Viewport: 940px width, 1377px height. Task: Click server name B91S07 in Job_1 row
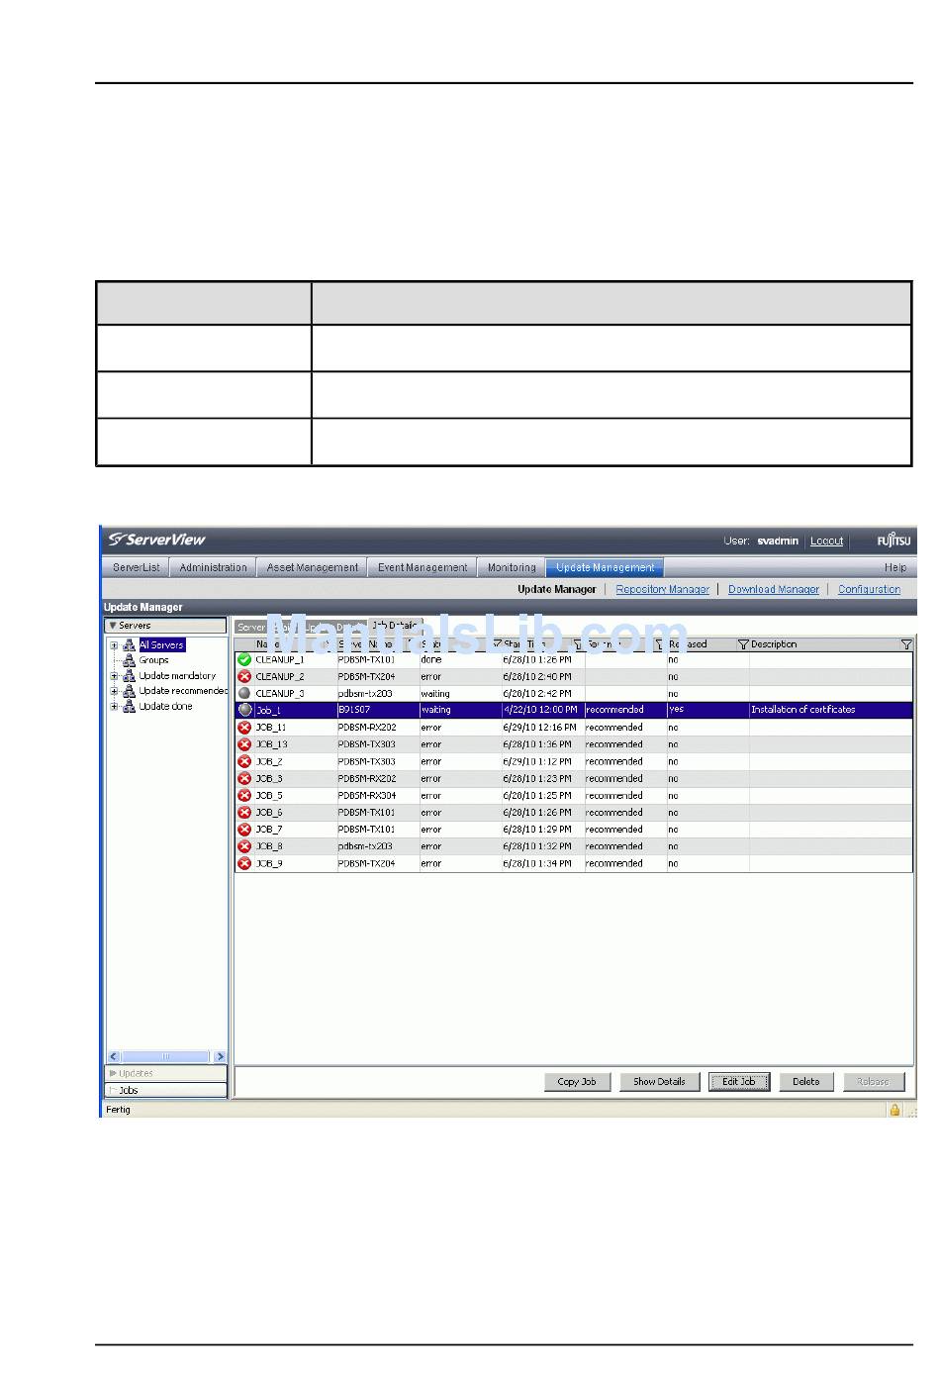click(354, 710)
